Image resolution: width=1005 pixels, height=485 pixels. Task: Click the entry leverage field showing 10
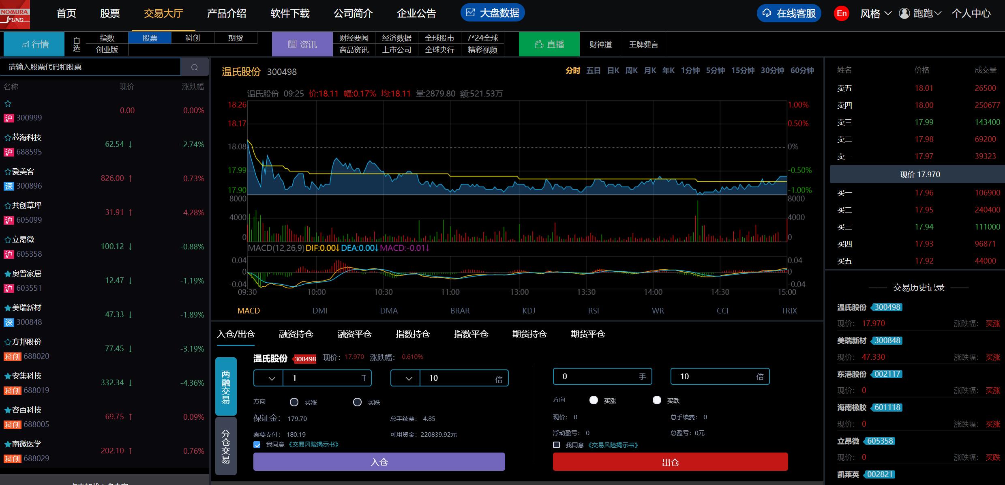464,378
